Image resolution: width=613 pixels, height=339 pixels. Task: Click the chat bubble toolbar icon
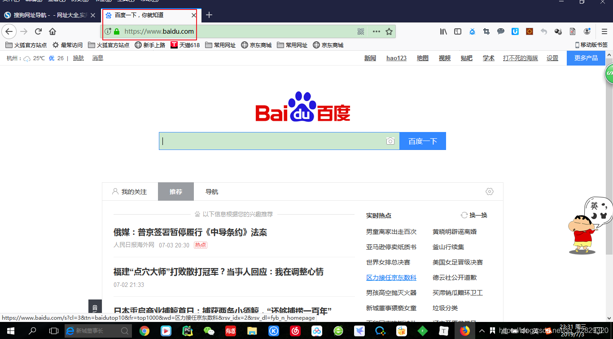501,31
